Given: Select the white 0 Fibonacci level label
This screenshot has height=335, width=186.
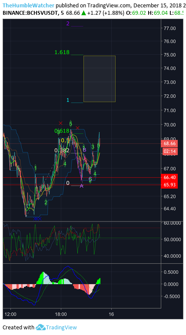Looking at the screenshot, I should [68, 183].
